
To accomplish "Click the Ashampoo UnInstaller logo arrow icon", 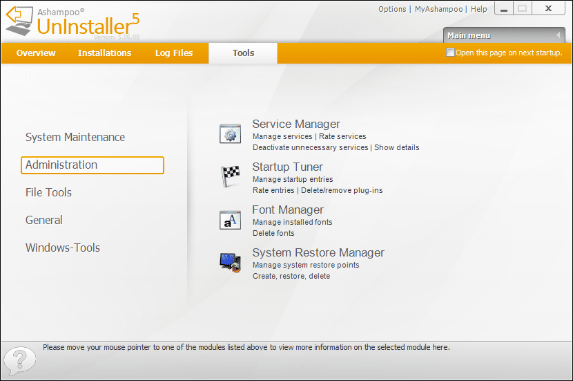I will [19, 21].
